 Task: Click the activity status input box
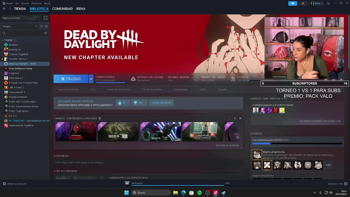[x=148, y=162]
